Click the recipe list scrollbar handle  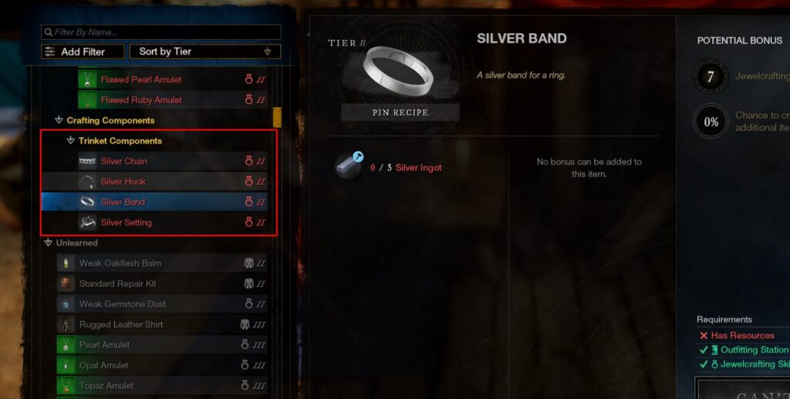pos(277,117)
